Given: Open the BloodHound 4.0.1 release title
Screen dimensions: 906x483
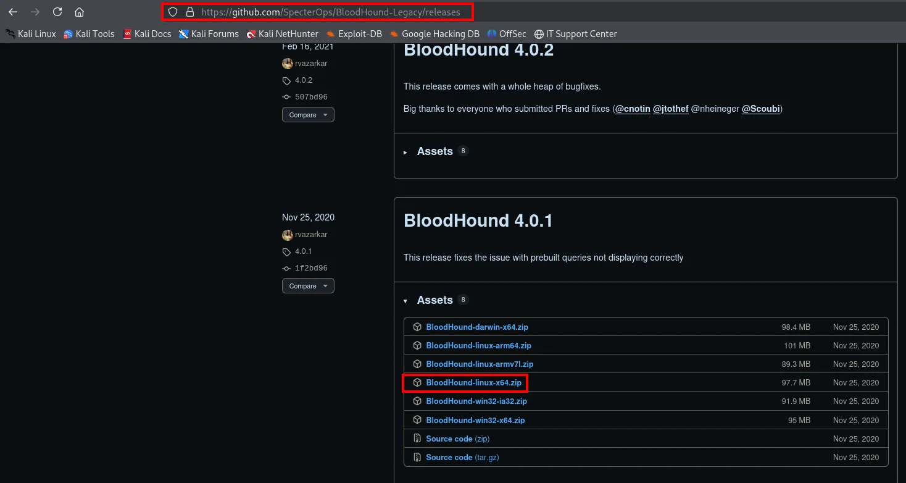Looking at the screenshot, I should click(478, 220).
